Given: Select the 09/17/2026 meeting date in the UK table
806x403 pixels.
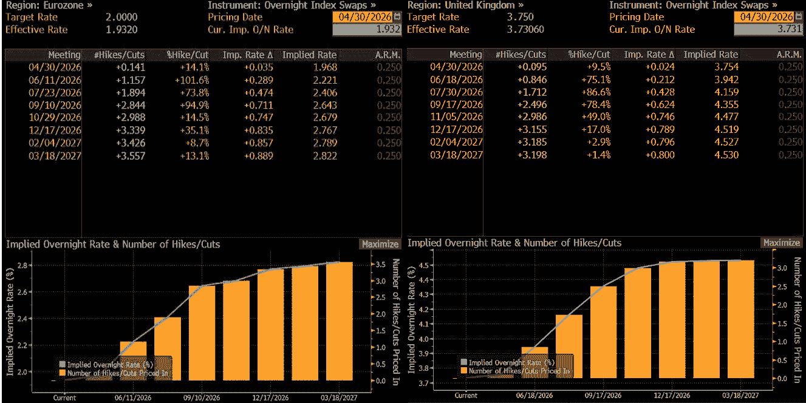Looking at the screenshot, I should coord(456,104).
